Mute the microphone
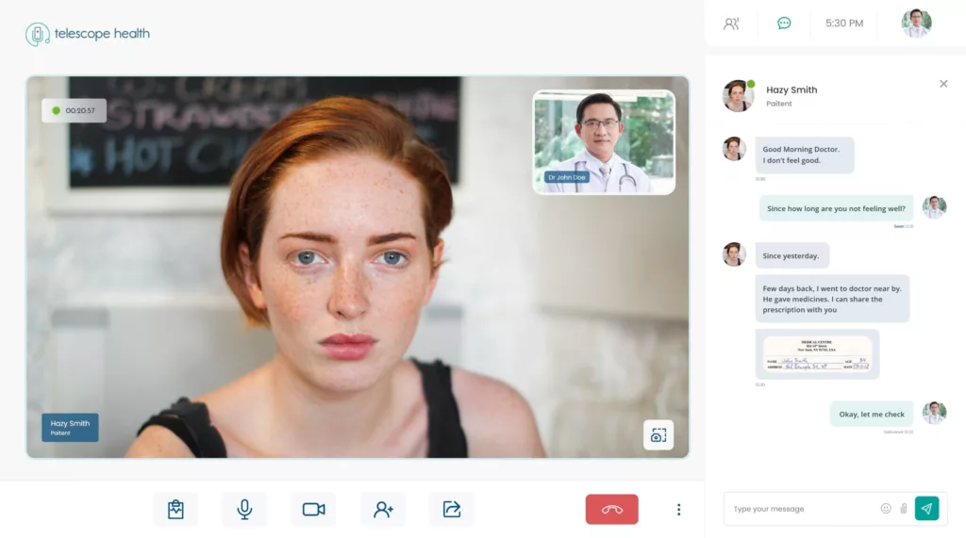 coord(244,510)
